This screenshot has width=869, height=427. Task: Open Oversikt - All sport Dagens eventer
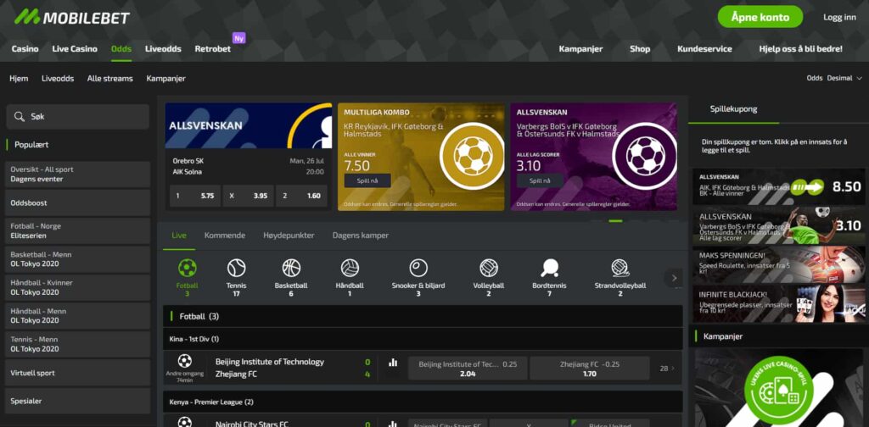77,175
